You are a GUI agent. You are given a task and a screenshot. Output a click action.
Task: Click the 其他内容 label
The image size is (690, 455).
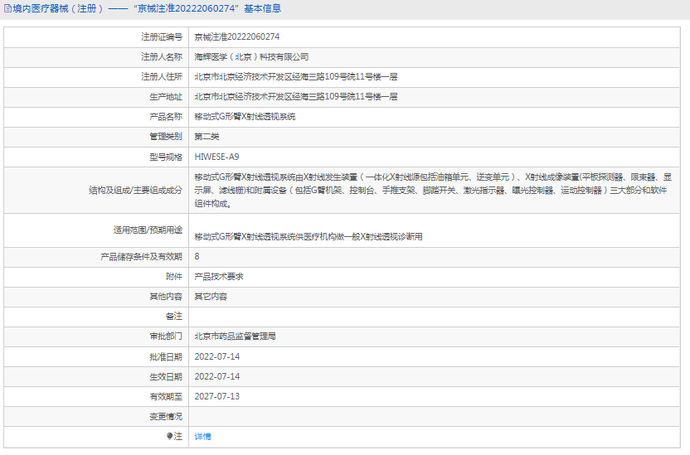166,297
